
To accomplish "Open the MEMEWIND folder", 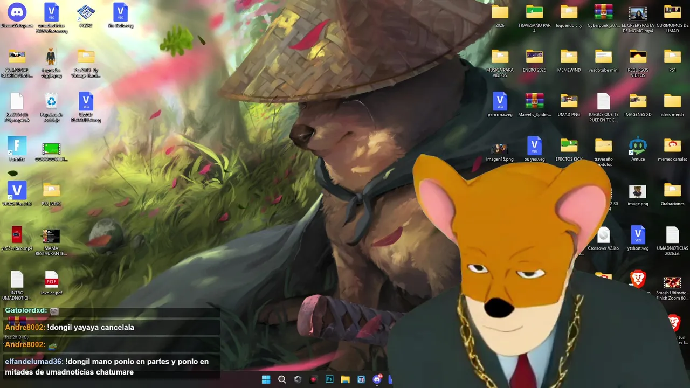I will point(569,57).
